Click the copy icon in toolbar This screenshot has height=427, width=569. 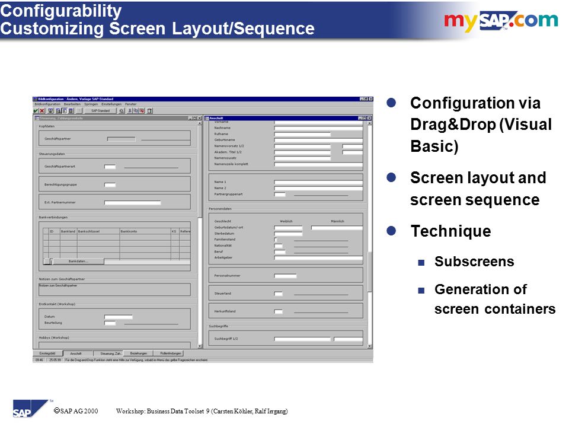tap(136, 111)
